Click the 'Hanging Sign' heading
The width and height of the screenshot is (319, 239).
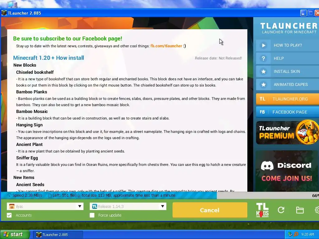[29, 125]
